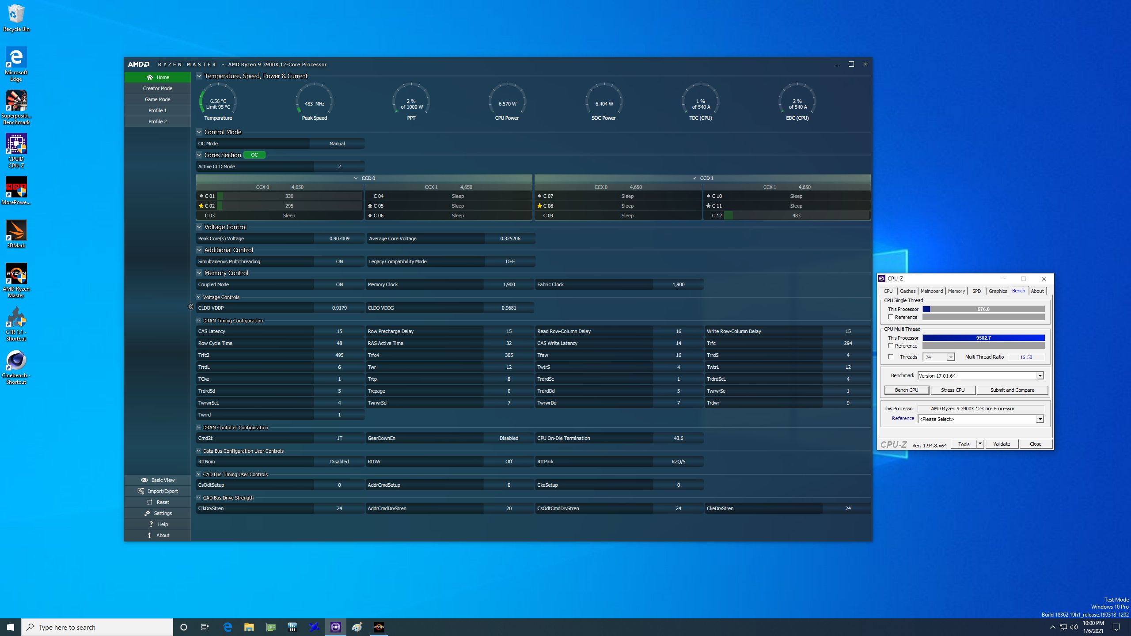The height and width of the screenshot is (636, 1131).
Task: Toggle Multi Thread Reference checkbox in CPU-Z
Action: click(x=891, y=346)
